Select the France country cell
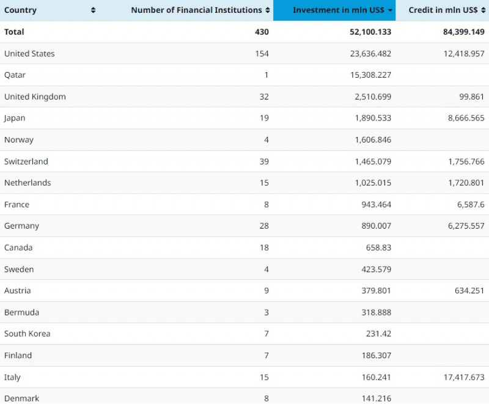The width and height of the screenshot is (489, 404). 17,205
